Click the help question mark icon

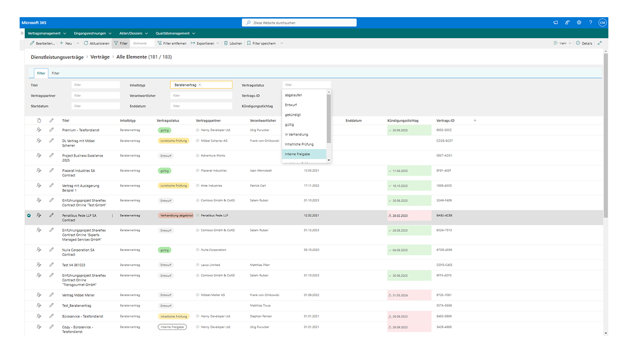[591, 23]
